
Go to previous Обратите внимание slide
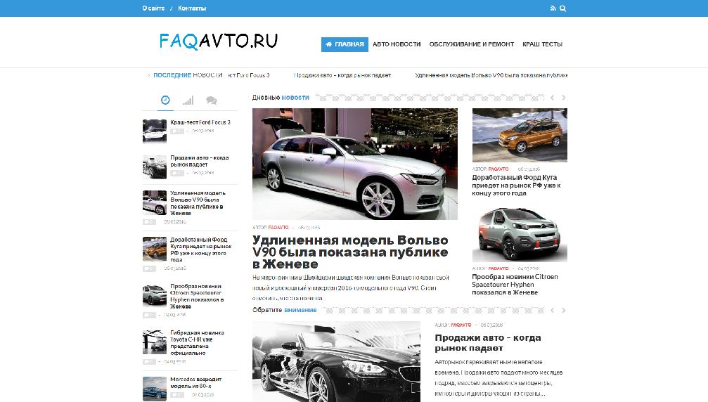(552, 310)
